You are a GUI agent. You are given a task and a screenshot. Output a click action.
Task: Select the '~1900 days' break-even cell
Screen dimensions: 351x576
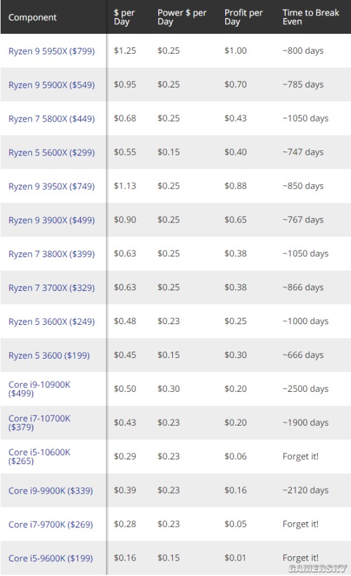pos(306,423)
